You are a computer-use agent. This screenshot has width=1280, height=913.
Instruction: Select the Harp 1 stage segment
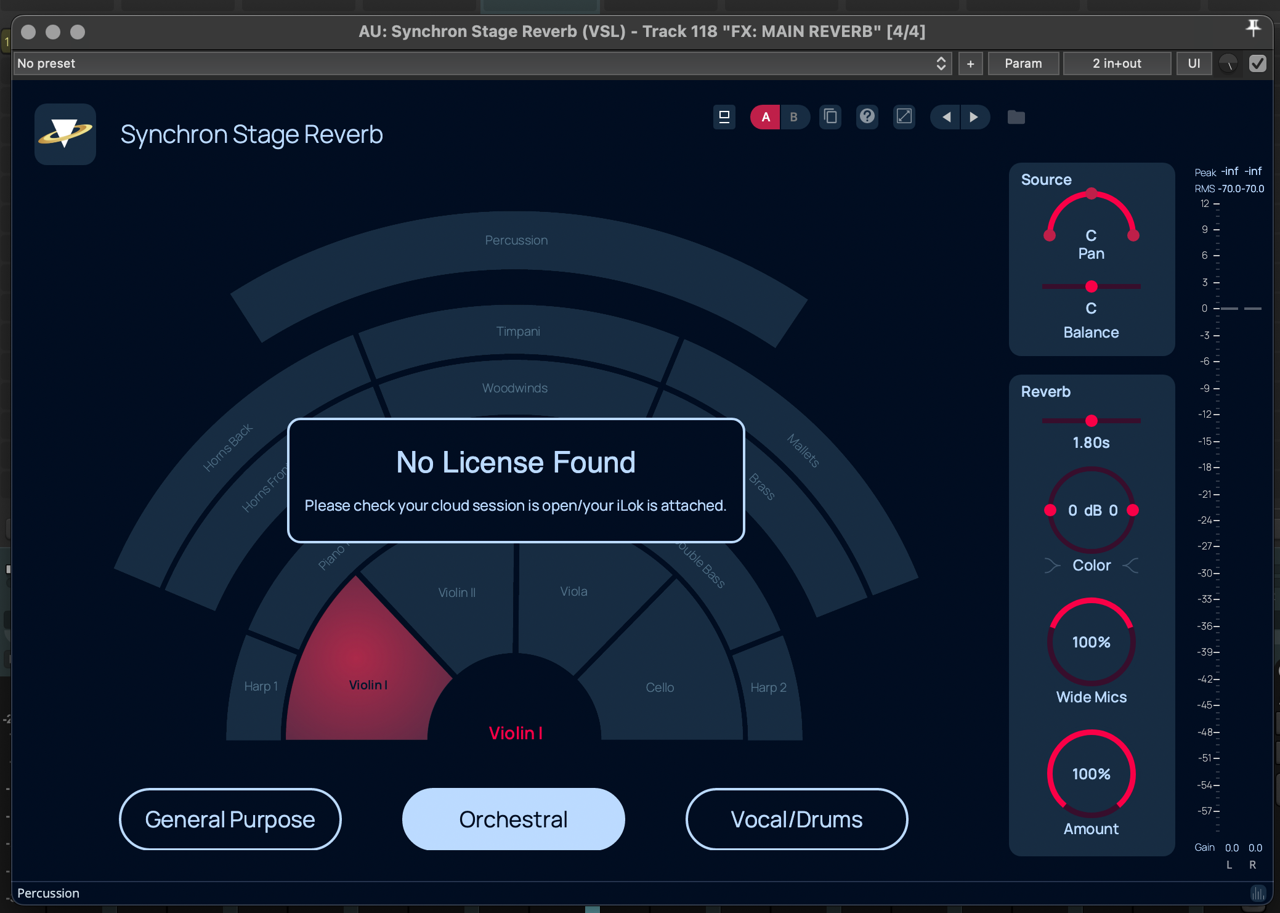[261, 686]
